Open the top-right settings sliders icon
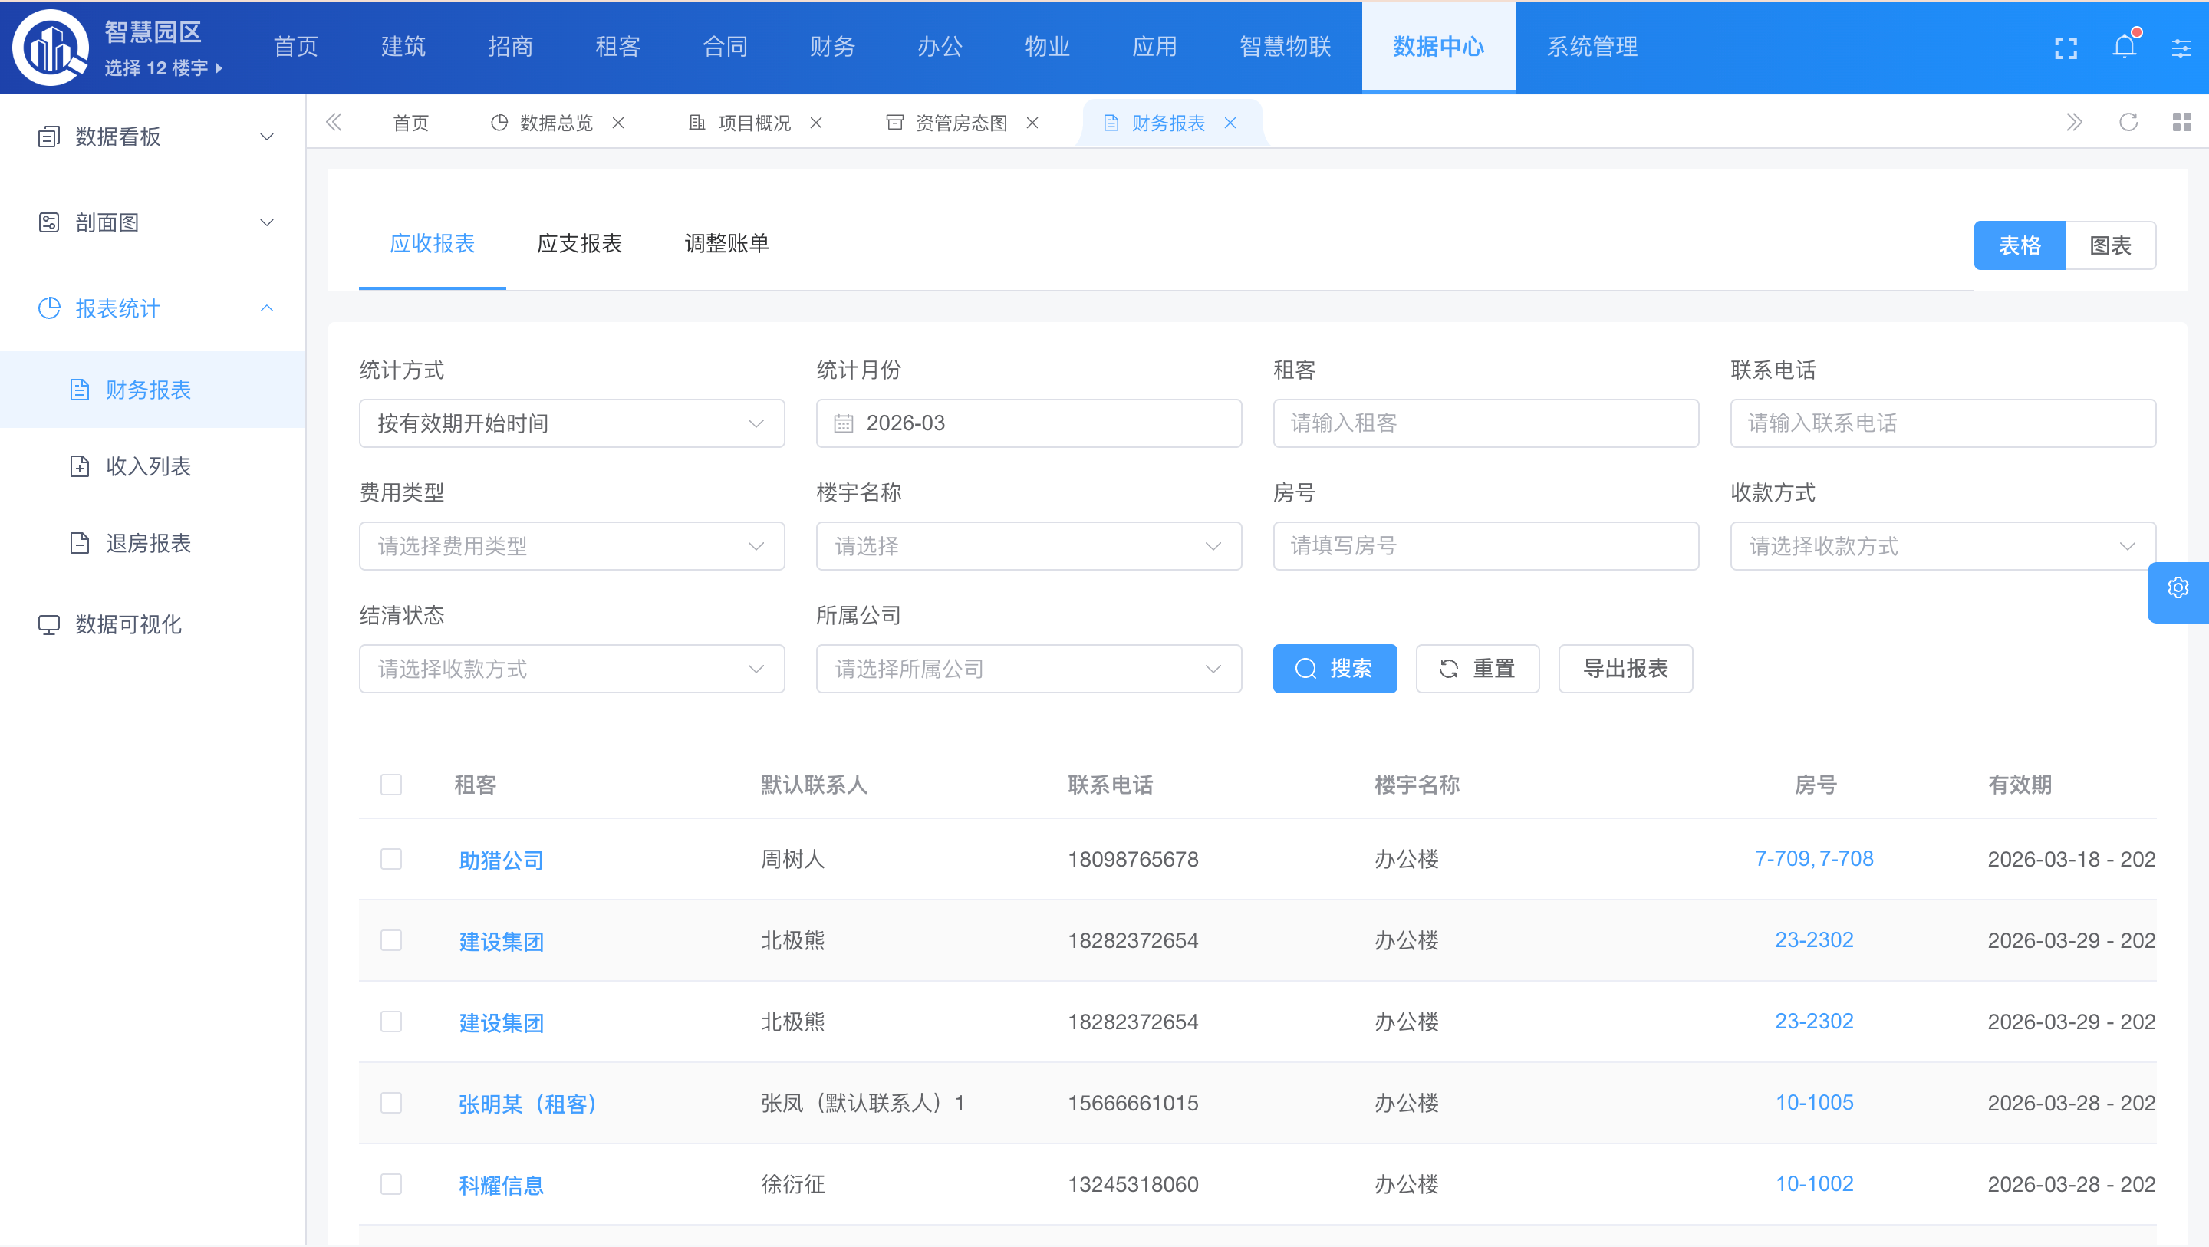 (x=2180, y=48)
